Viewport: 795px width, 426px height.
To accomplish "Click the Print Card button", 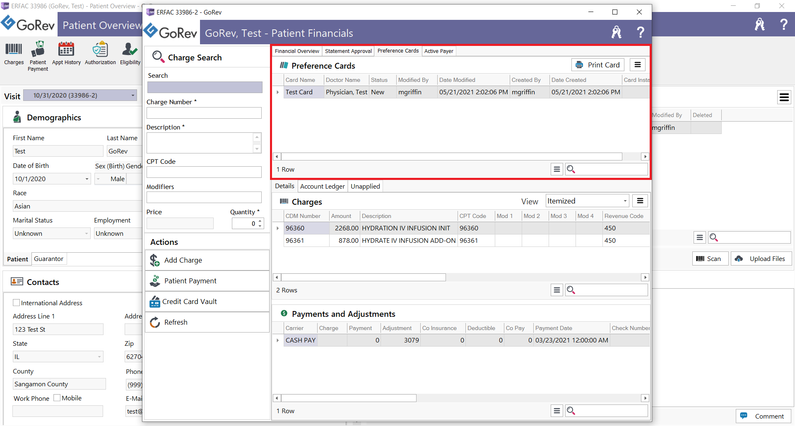I will point(598,65).
